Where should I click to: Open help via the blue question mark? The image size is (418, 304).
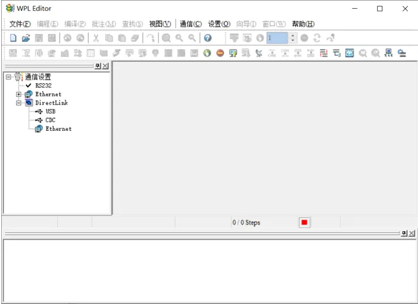208,38
